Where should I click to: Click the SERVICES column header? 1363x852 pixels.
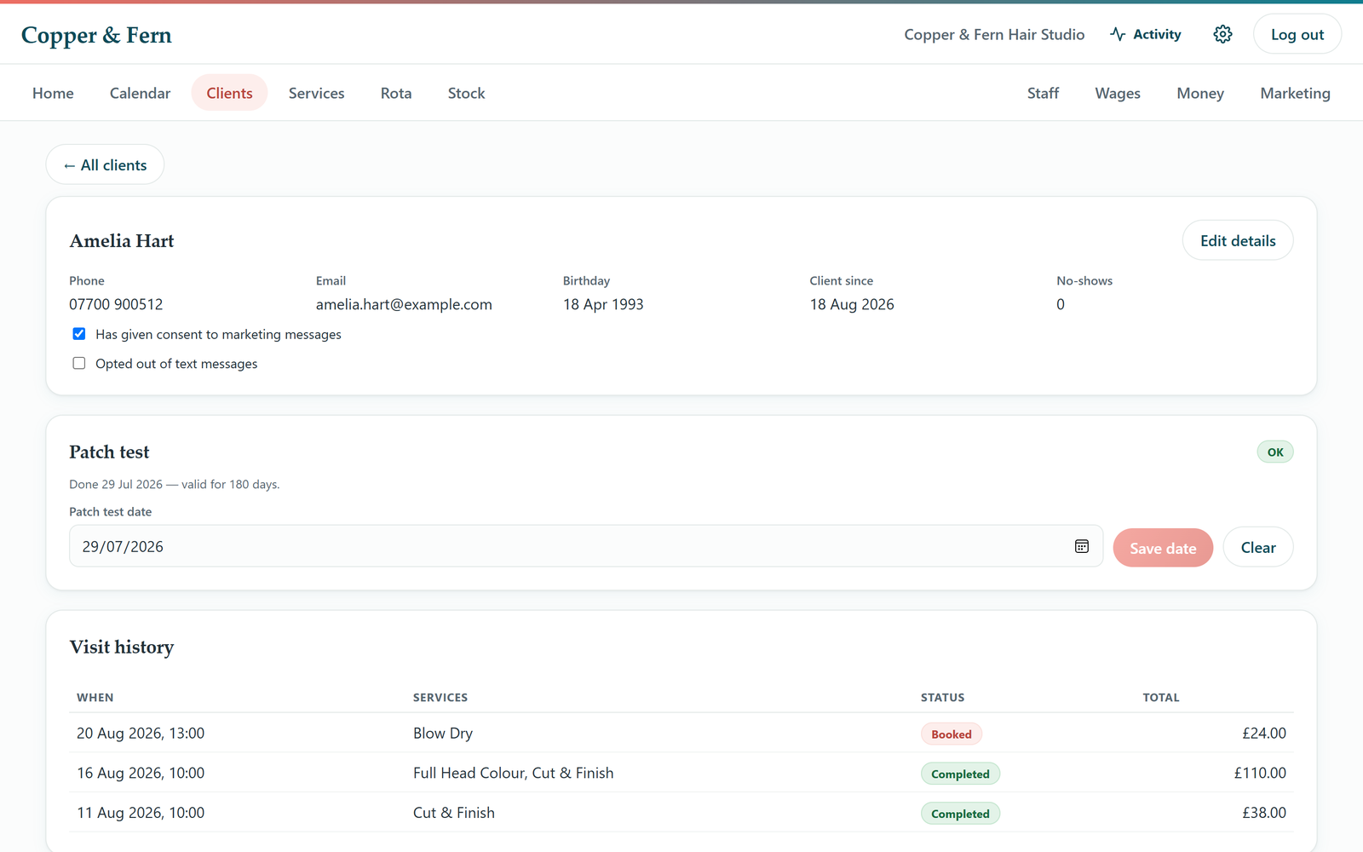440,697
